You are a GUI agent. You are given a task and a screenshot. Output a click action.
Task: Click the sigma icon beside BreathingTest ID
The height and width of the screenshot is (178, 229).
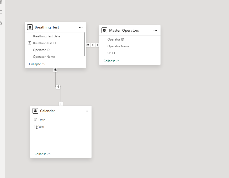tap(30, 43)
